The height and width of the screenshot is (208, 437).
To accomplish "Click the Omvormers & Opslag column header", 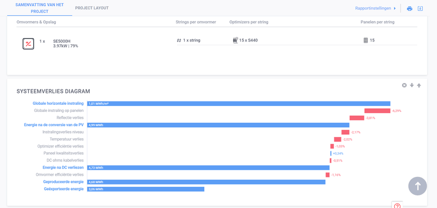I will tap(36, 22).
